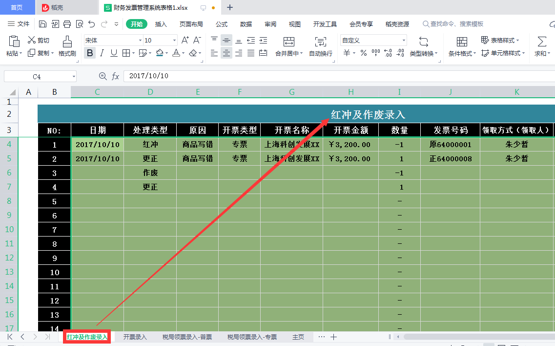Viewport: 555px width, 346px height.
Task: Expand the Name Box dropdown for C4
Action: pos(74,76)
